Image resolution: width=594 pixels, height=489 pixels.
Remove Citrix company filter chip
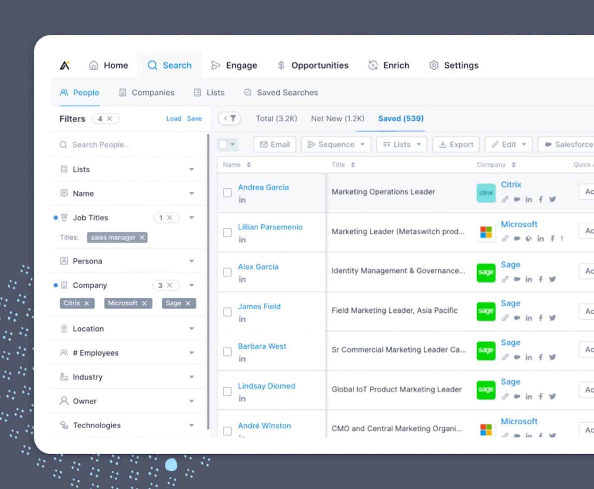point(87,303)
